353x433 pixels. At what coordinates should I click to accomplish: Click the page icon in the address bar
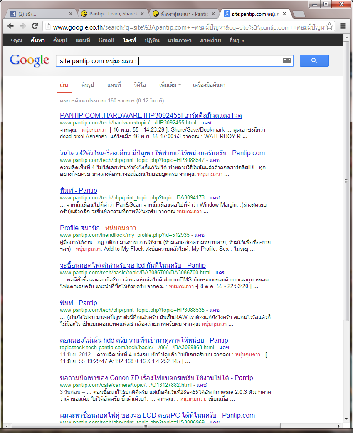point(48,27)
